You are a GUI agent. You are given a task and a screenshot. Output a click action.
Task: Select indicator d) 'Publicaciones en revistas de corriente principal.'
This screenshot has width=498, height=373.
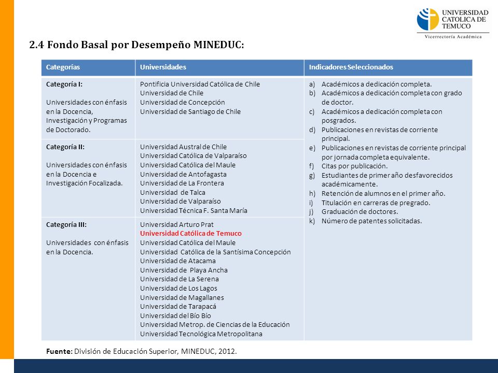(374, 134)
